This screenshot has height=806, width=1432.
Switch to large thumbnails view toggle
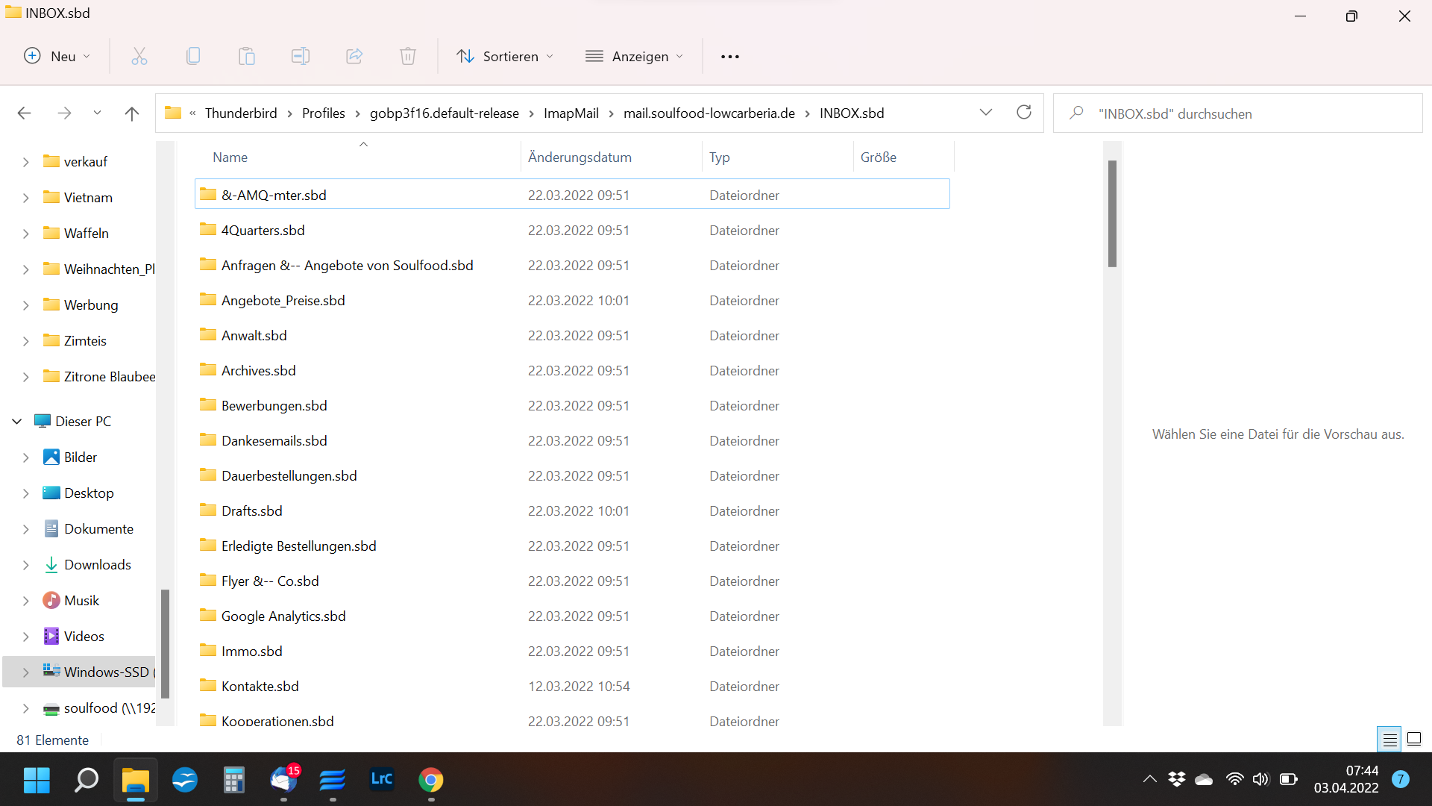(1414, 740)
